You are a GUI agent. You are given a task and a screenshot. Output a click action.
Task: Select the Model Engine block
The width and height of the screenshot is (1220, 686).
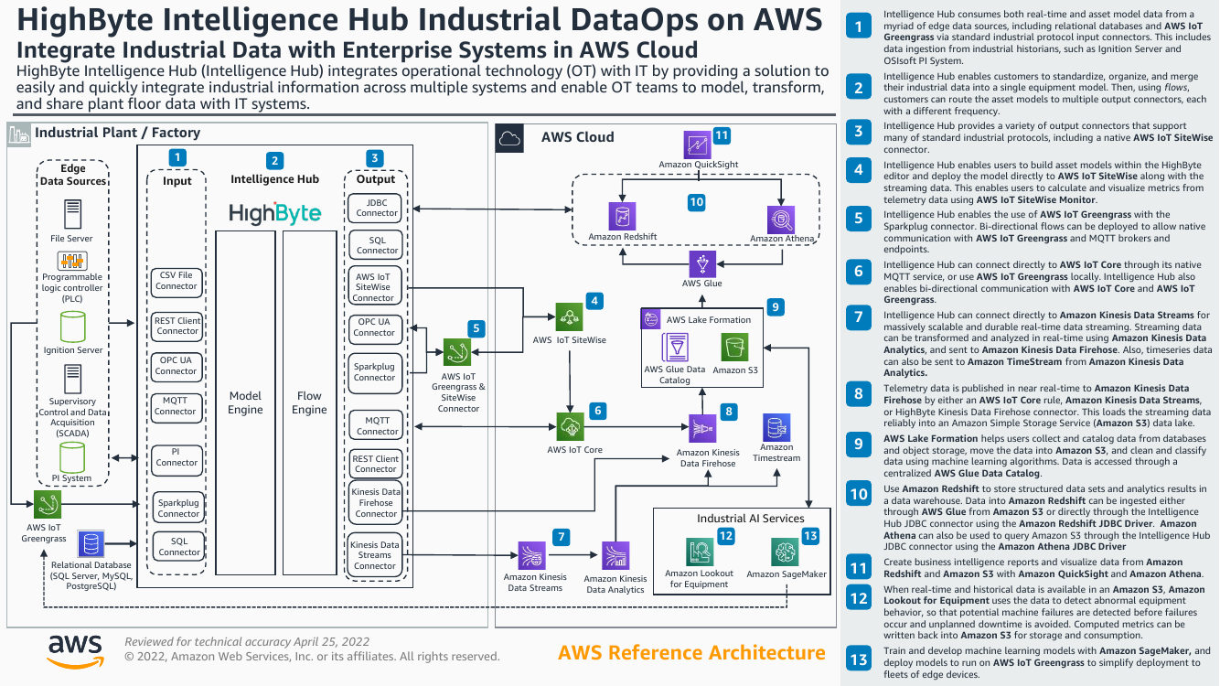[x=245, y=402]
